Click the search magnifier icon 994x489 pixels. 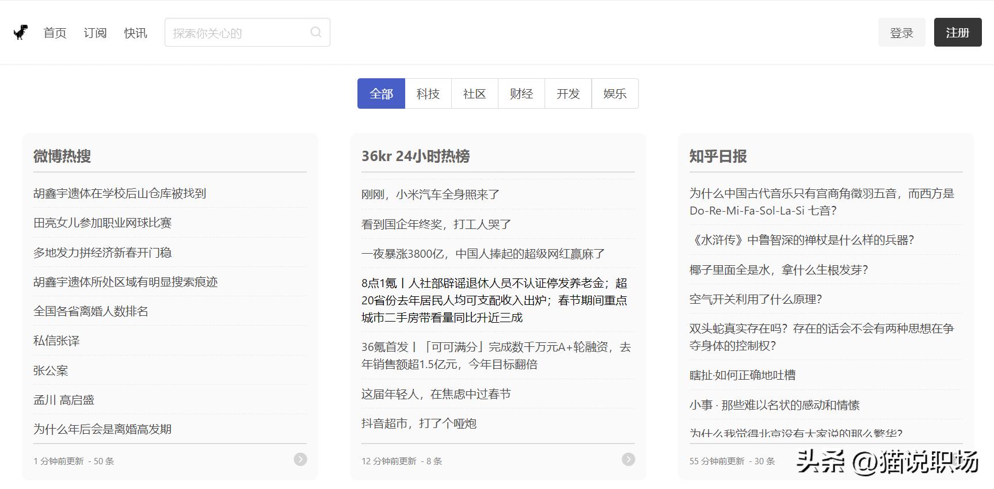click(316, 32)
